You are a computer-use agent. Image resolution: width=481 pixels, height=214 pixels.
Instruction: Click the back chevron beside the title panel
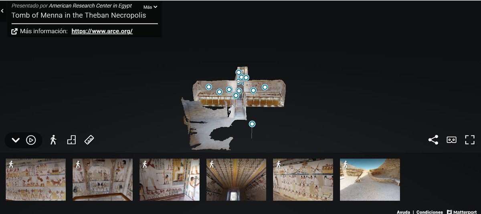pyautogui.click(x=2, y=11)
